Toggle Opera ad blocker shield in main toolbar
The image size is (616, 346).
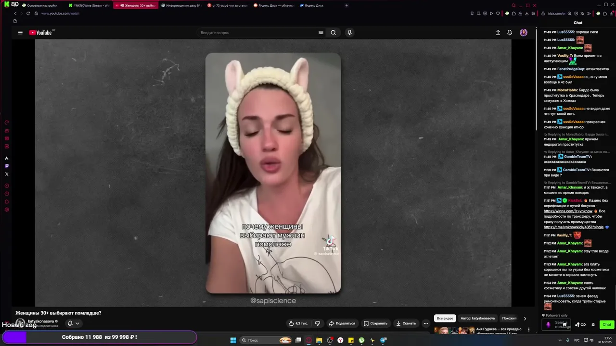(x=485, y=13)
